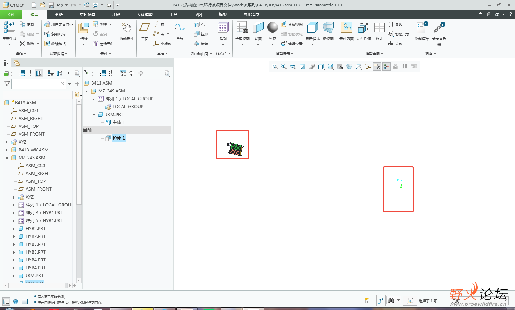
Task: Open the 创建 dropdown arrow
Action: [111, 24]
